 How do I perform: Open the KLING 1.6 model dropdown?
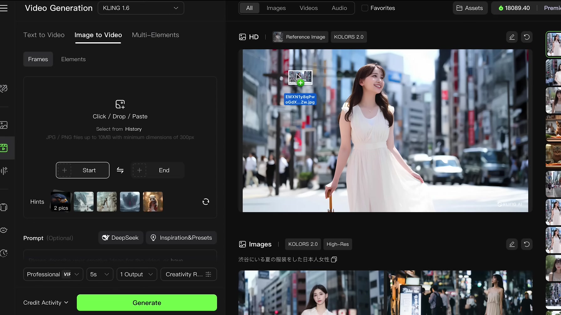(x=141, y=8)
